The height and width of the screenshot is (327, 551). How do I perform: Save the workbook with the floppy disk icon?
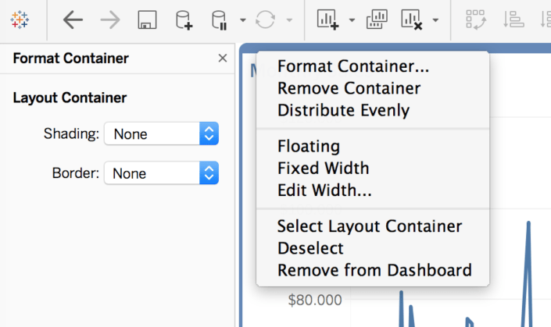coord(146,20)
